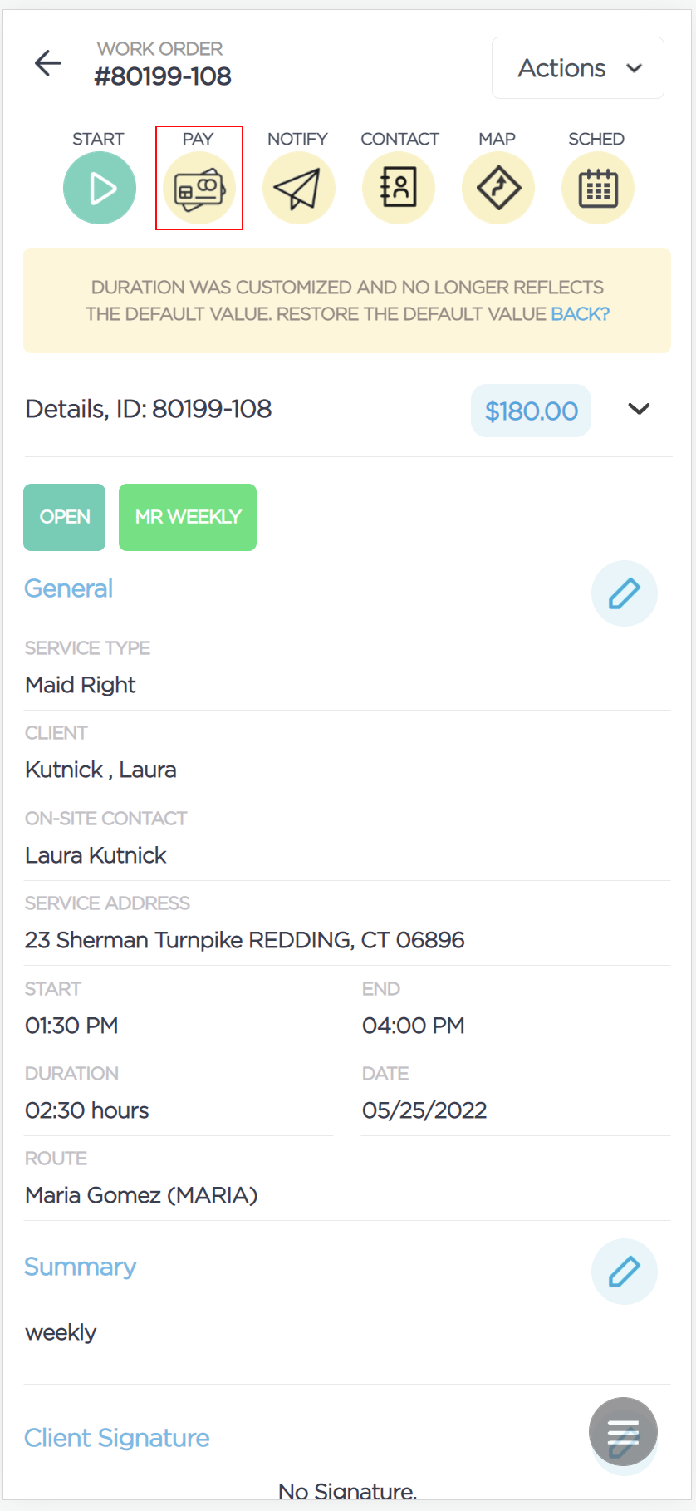Click the OPEN status tag
696x1511 pixels.
[x=65, y=517]
